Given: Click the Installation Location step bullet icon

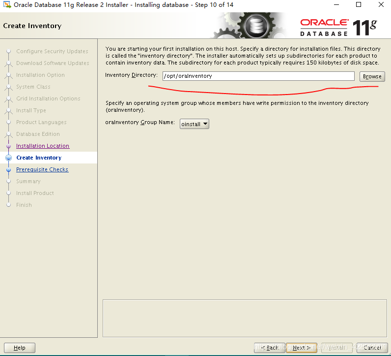Looking at the screenshot, I should [x=9, y=146].
